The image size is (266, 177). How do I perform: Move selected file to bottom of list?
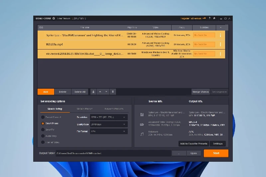113,92
